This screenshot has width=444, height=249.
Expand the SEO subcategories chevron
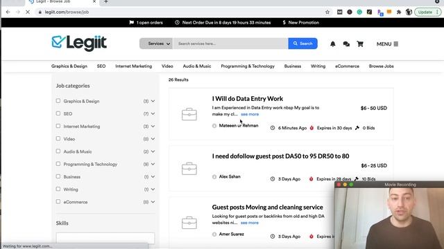click(153, 113)
